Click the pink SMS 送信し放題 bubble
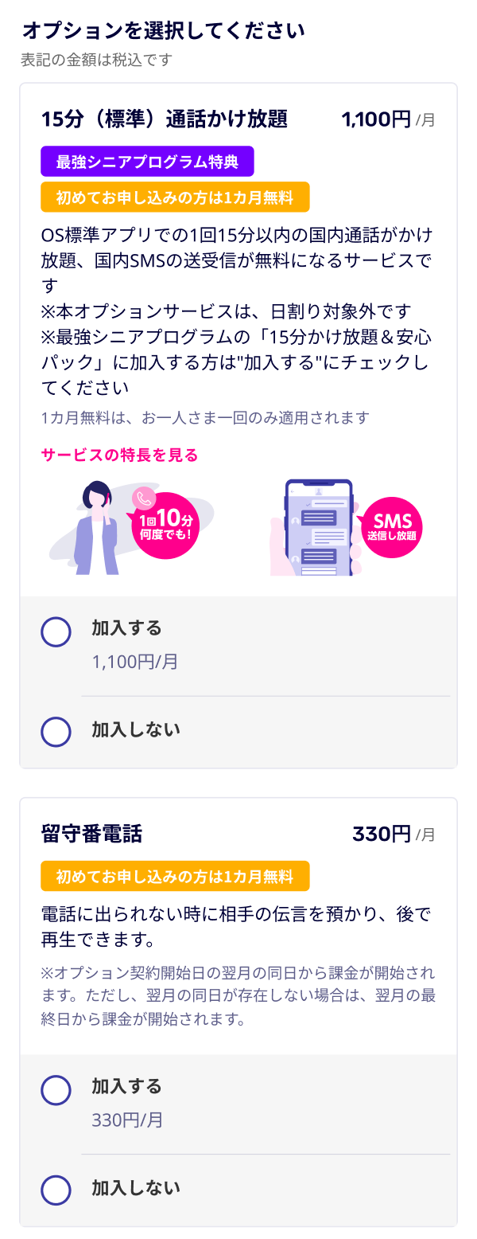This screenshot has width=477, height=1239. click(x=393, y=527)
